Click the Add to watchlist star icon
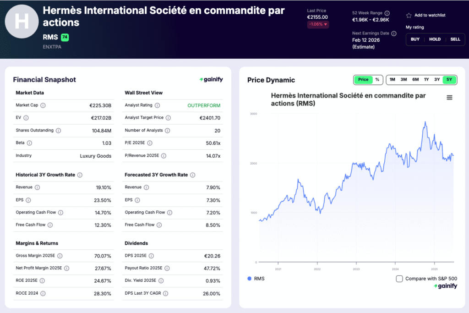Image resolution: width=469 pixels, height=313 pixels. [x=409, y=15]
